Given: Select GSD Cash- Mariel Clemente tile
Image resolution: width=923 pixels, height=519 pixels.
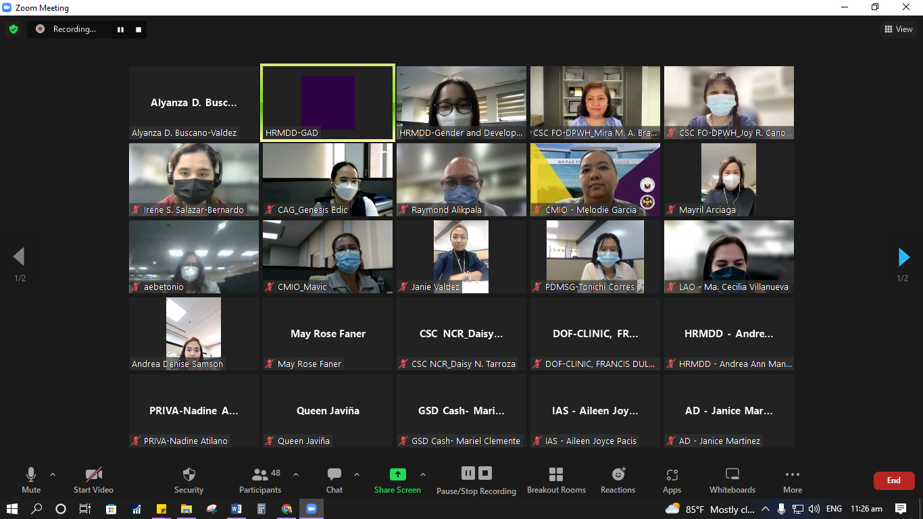Looking at the screenshot, I should click(x=461, y=411).
